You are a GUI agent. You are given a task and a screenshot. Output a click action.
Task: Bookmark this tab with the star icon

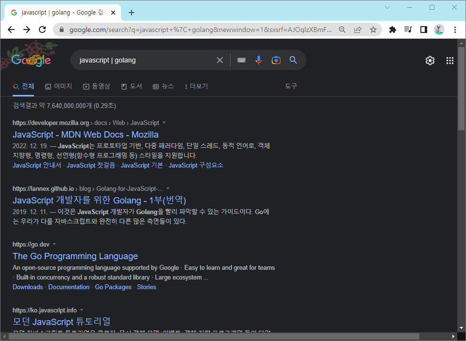[x=373, y=30]
